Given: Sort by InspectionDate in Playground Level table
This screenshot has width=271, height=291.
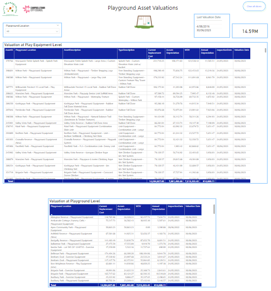Looking at the screenshot, I should coord(175,206).
